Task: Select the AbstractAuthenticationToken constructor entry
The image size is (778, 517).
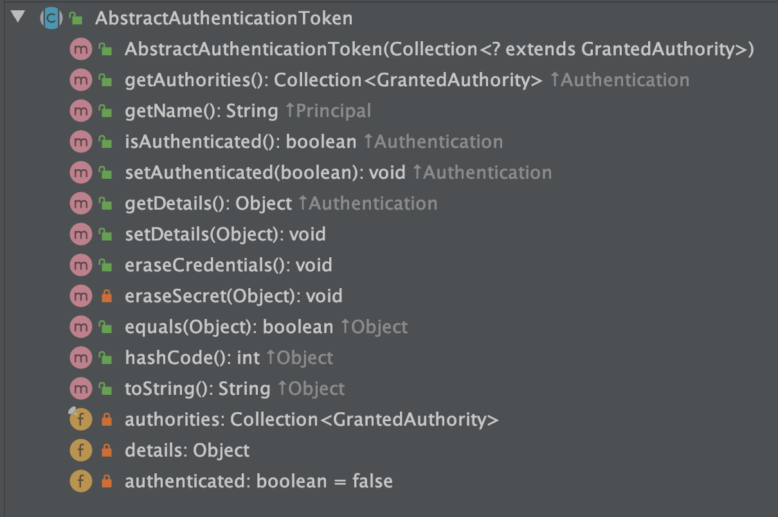Action: [439, 50]
